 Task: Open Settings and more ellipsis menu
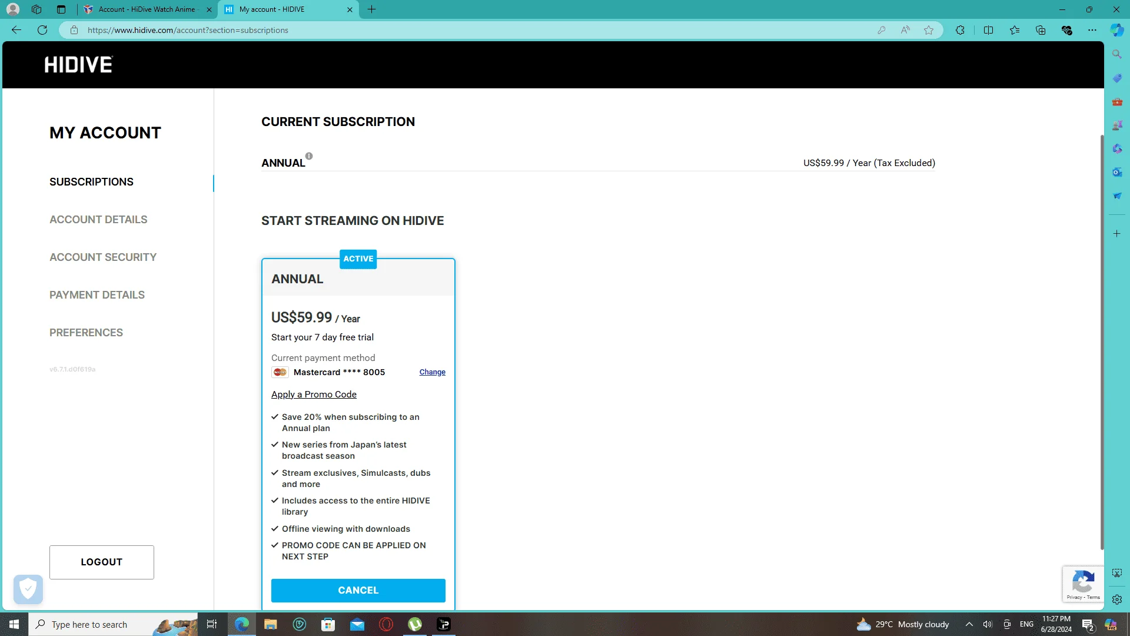tap(1092, 30)
